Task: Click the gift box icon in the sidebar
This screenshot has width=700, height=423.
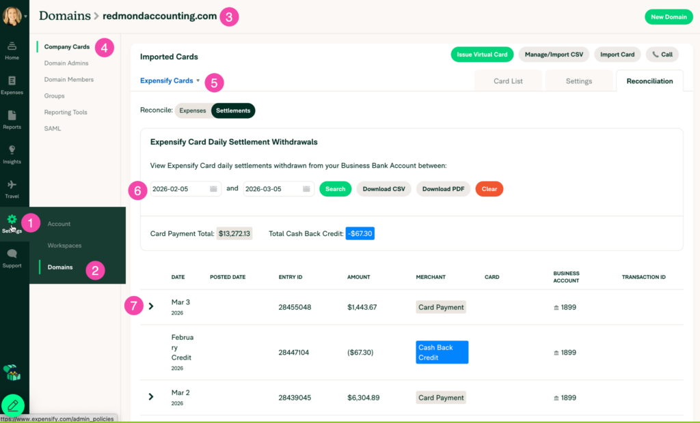Action: point(12,373)
